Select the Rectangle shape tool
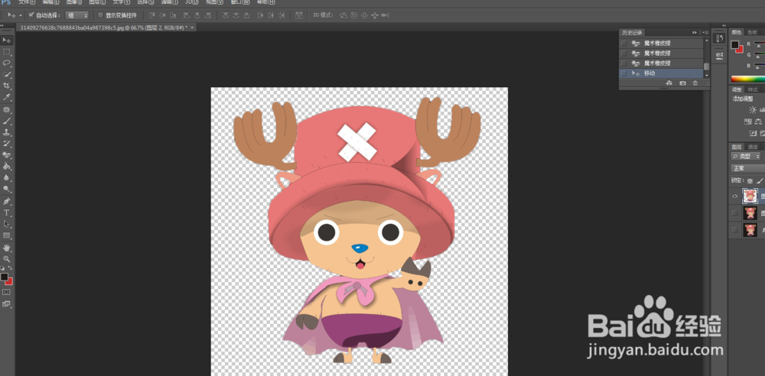Screen dimensions: 765x376 click(7, 235)
